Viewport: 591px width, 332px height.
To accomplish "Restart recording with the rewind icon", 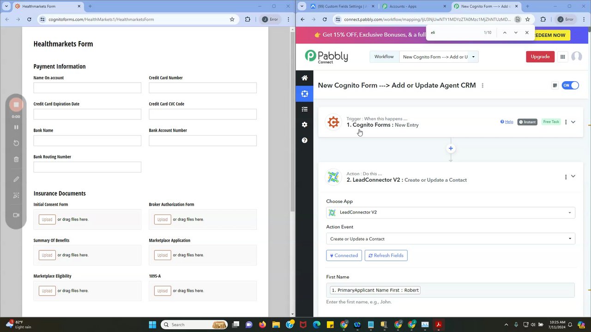I will 16,143.
